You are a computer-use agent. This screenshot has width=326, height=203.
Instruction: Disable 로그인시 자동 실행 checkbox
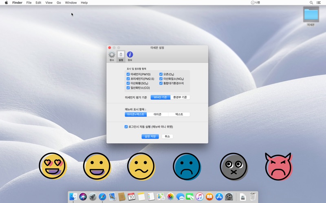pyautogui.click(x=126, y=127)
